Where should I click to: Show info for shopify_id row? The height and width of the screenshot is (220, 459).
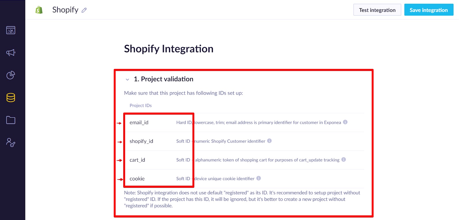(x=269, y=141)
